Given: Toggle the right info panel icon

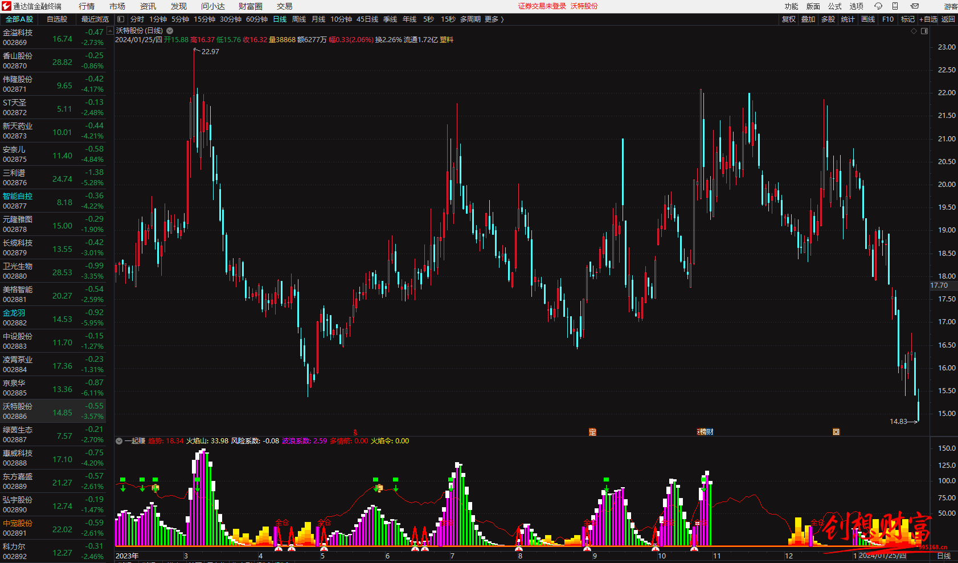Looking at the screenshot, I should (924, 31).
